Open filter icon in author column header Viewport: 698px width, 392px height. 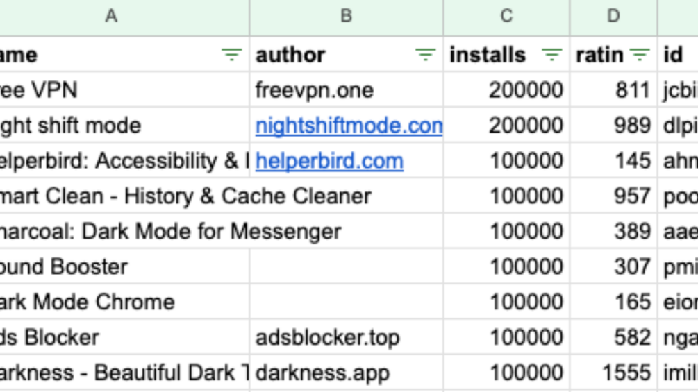(425, 55)
